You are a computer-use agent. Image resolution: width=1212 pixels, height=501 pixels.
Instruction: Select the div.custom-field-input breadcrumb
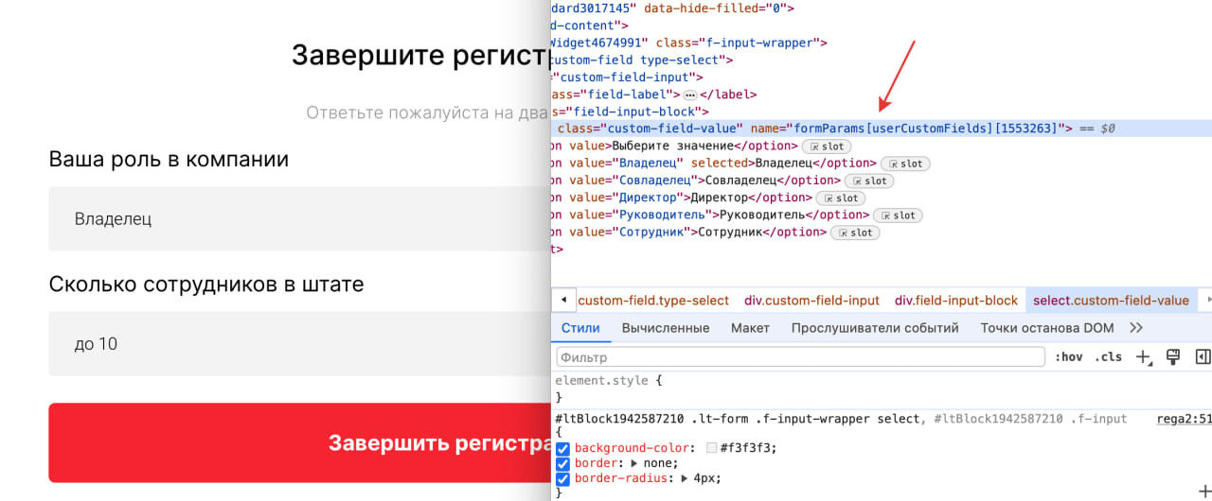point(811,301)
